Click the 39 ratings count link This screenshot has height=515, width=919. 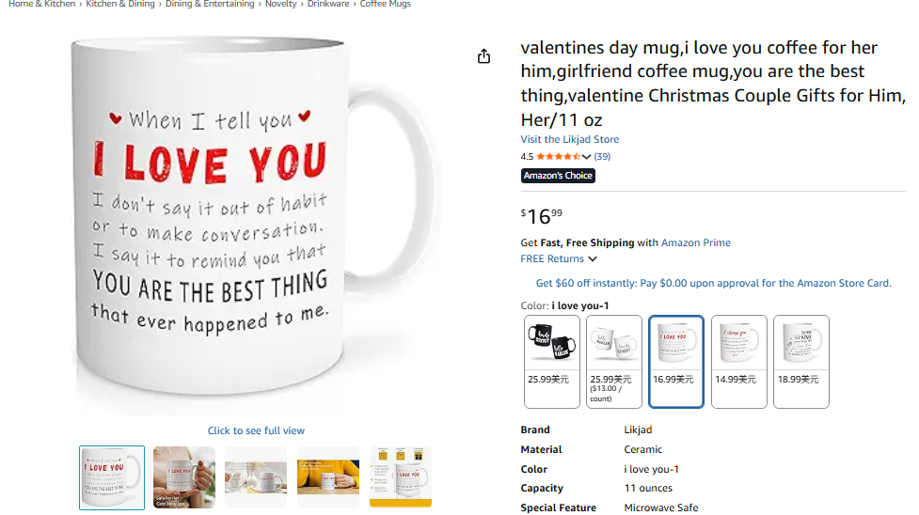click(602, 157)
